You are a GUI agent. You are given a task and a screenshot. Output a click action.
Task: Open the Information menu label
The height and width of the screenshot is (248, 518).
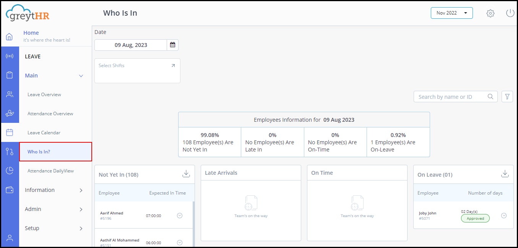coord(40,190)
